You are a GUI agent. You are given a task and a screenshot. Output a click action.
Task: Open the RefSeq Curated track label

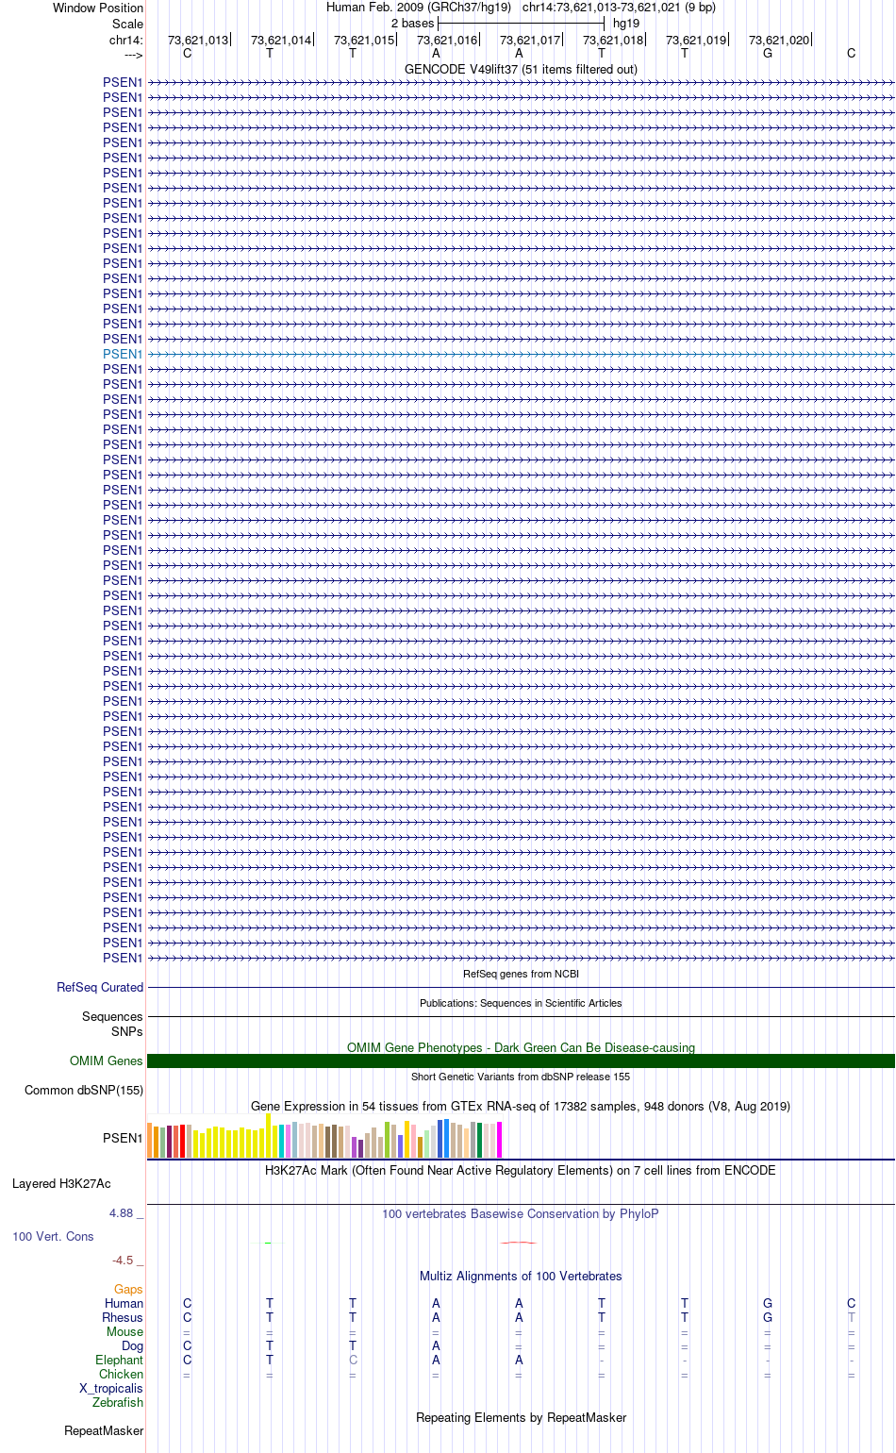tap(100, 987)
